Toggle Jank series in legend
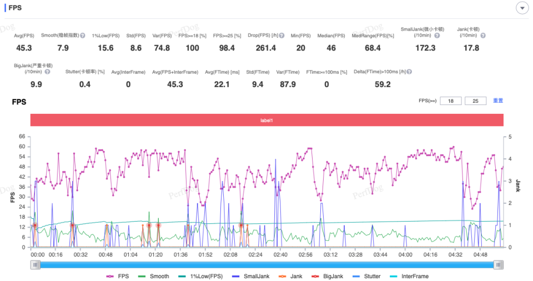 (290, 276)
